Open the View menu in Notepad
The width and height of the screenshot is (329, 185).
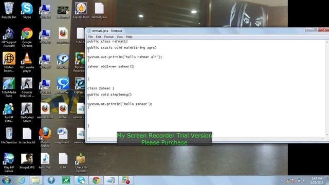pos(120,36)
